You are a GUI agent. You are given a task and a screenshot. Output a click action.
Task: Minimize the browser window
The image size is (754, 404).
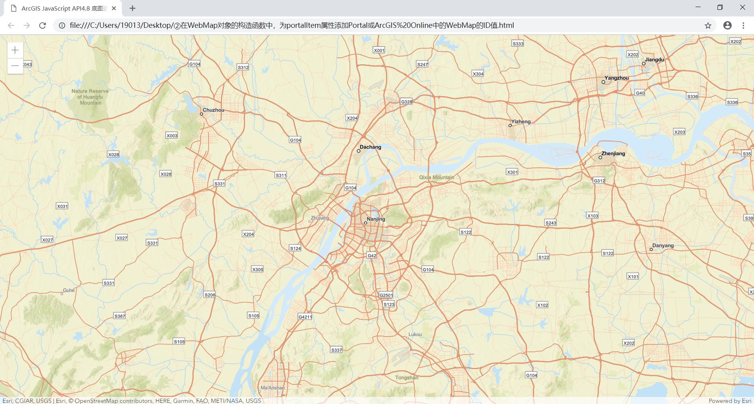(x=698, y=7)
